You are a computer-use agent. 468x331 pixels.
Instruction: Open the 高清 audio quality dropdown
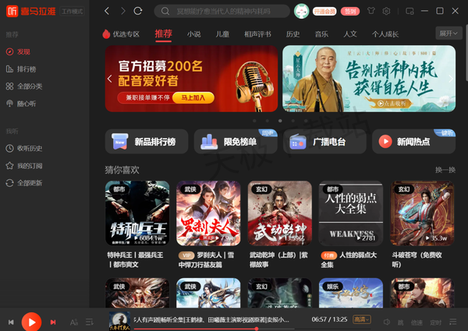363,320
